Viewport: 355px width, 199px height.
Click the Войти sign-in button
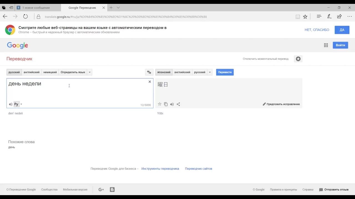(340, 45)
